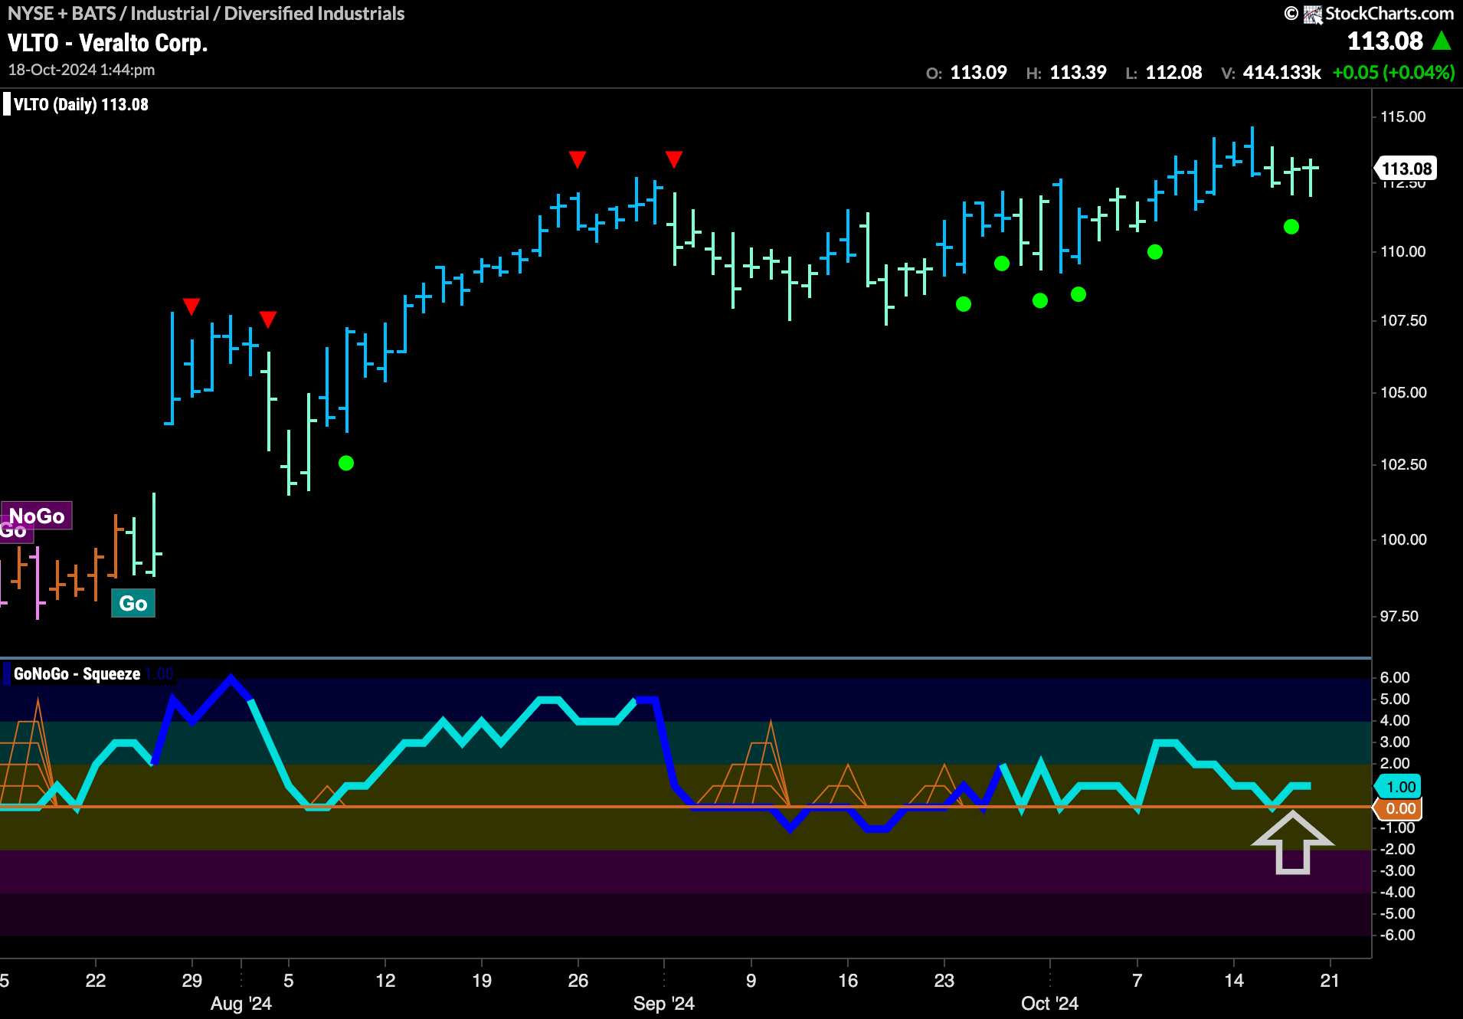Click the VLTO - Veralto Corp. title

(108, 43)
